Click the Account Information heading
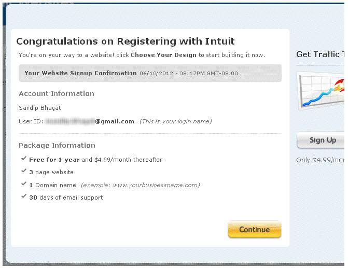Screen dimensions: 348x268 click(57, 94)
